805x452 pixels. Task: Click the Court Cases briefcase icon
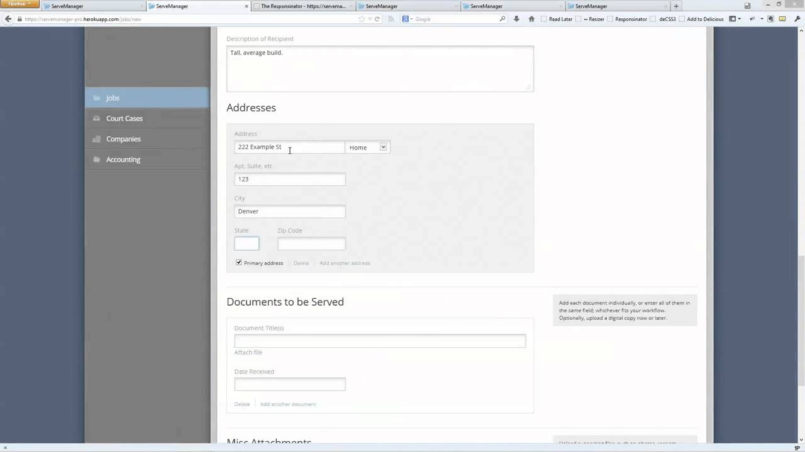point(96,118)
